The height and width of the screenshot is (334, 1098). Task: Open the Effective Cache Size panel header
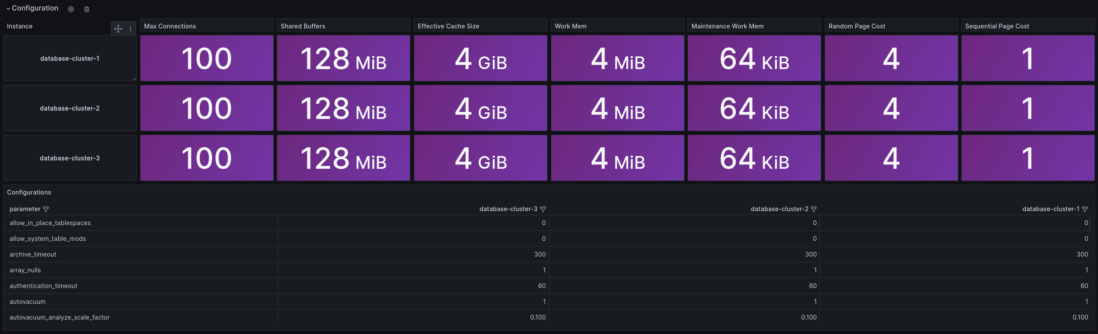point(448,26)
